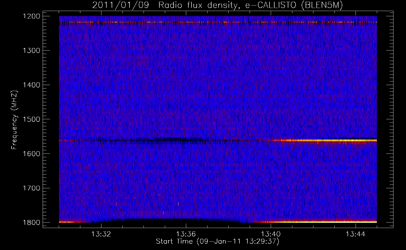Select the '1500' frequency axis label
406x250 pixels.
point(31,119)
